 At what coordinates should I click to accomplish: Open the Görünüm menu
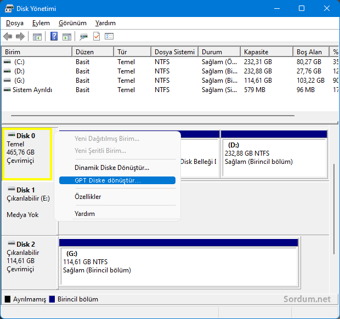[72, 23]
